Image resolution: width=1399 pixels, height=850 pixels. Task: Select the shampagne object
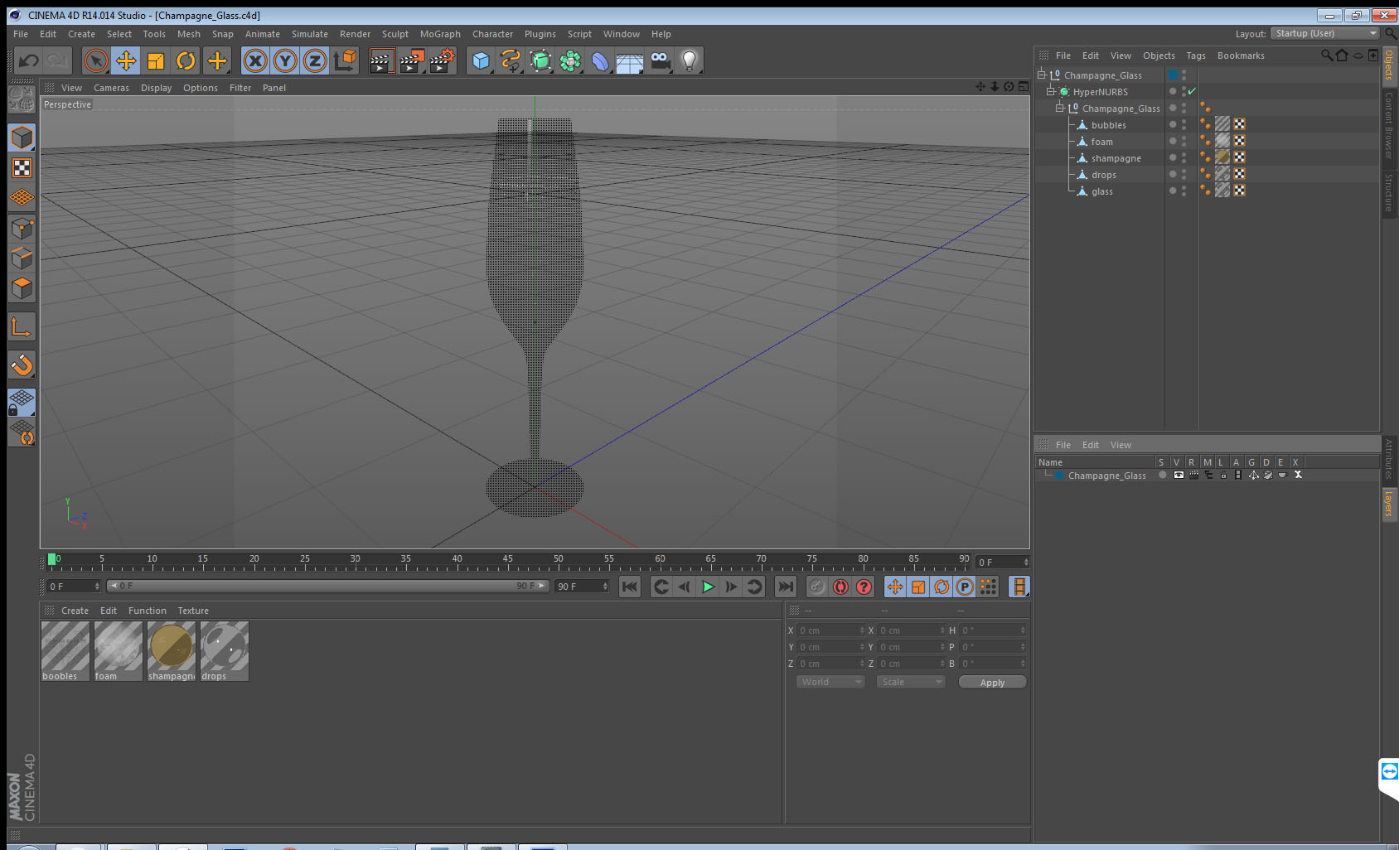1116,158
